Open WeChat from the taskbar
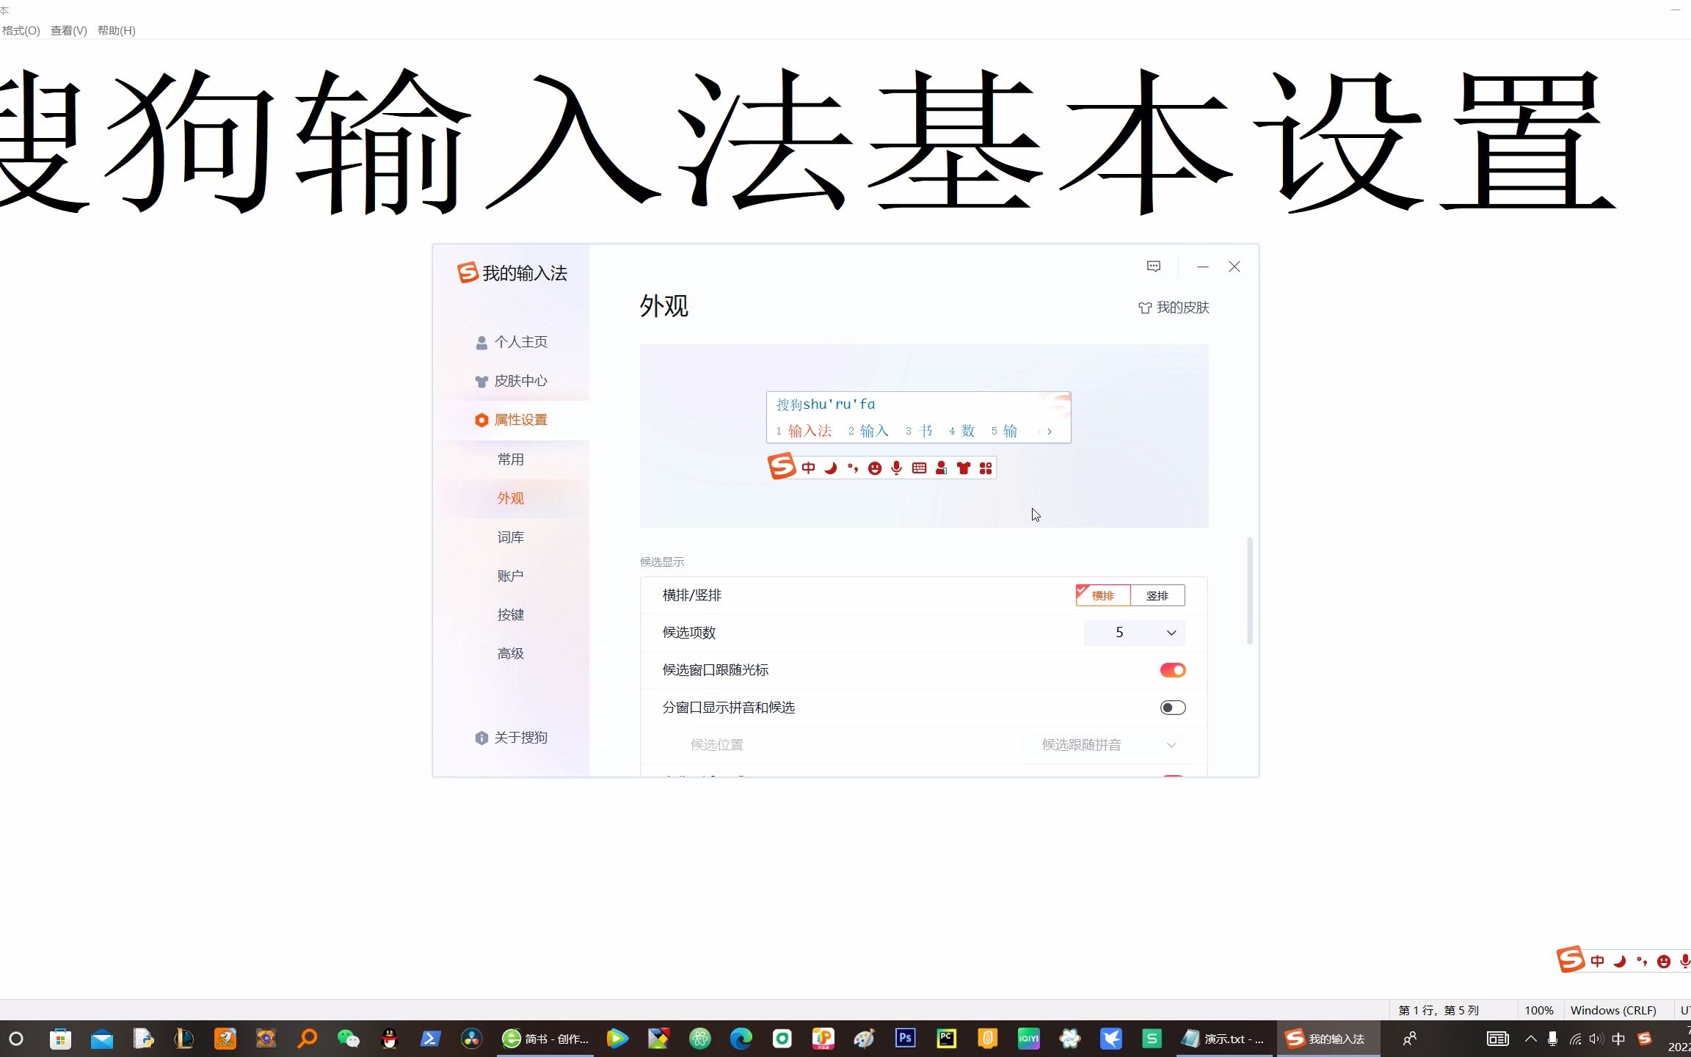The image size is (1691, 1057). click(x=348, y=1039)
